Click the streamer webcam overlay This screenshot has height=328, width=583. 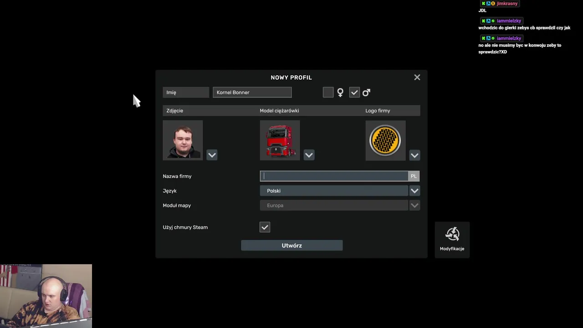[46, 296]
